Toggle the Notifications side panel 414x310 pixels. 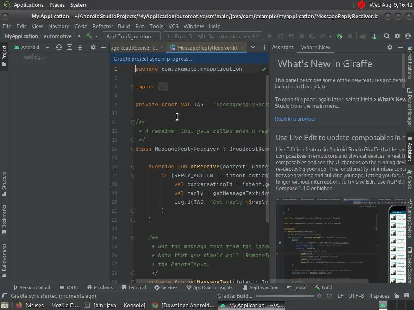[x=410, y=63]
